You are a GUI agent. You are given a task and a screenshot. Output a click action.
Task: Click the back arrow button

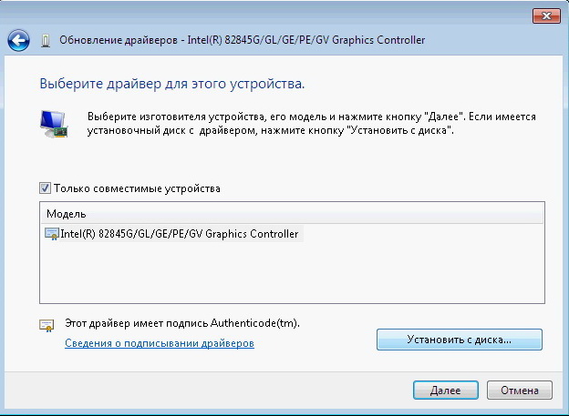point(18,40)
